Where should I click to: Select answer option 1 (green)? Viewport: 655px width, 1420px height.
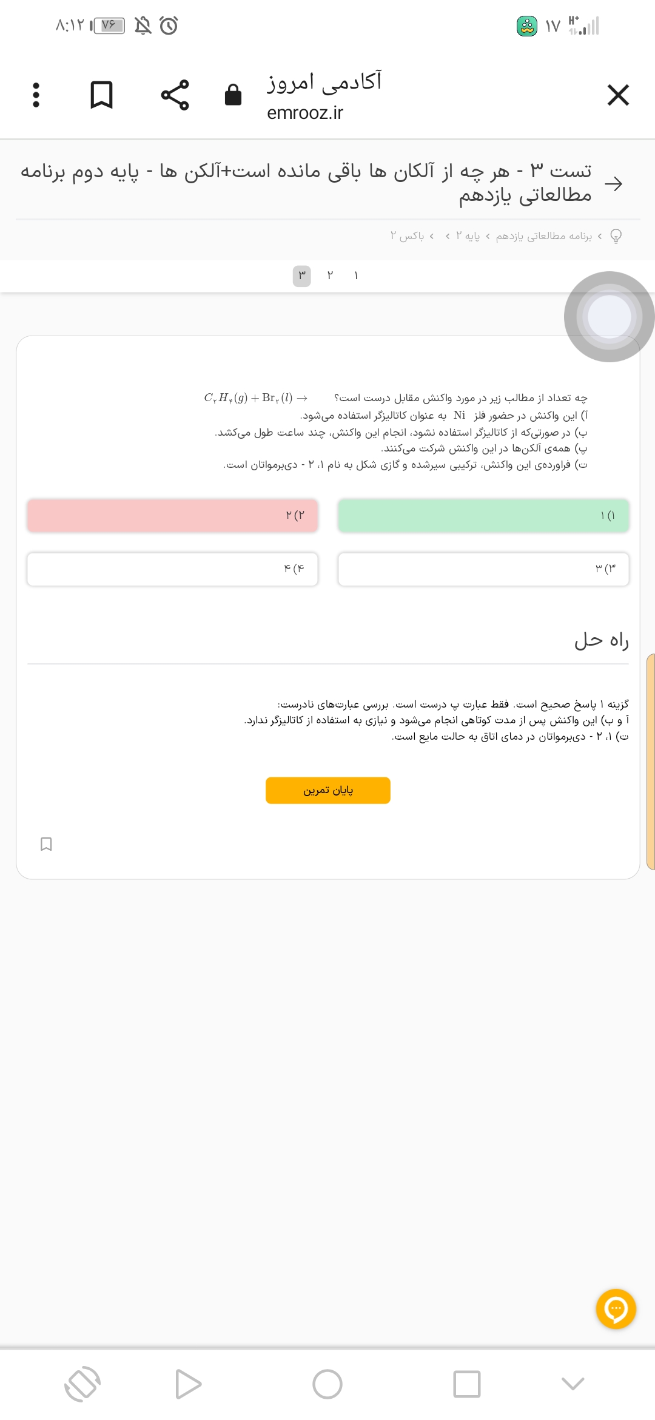coord(483,516)
